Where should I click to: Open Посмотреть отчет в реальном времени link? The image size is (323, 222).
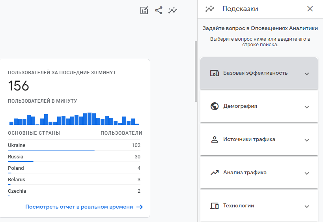[x=79, y=207]
